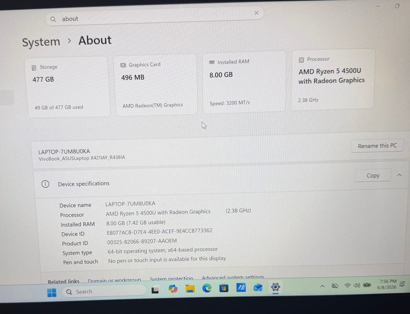This screenshot has height=314, width=410.
Task: Select the VivoBook_ASUSLaptop model name
Action: click(x=82, y=158)
